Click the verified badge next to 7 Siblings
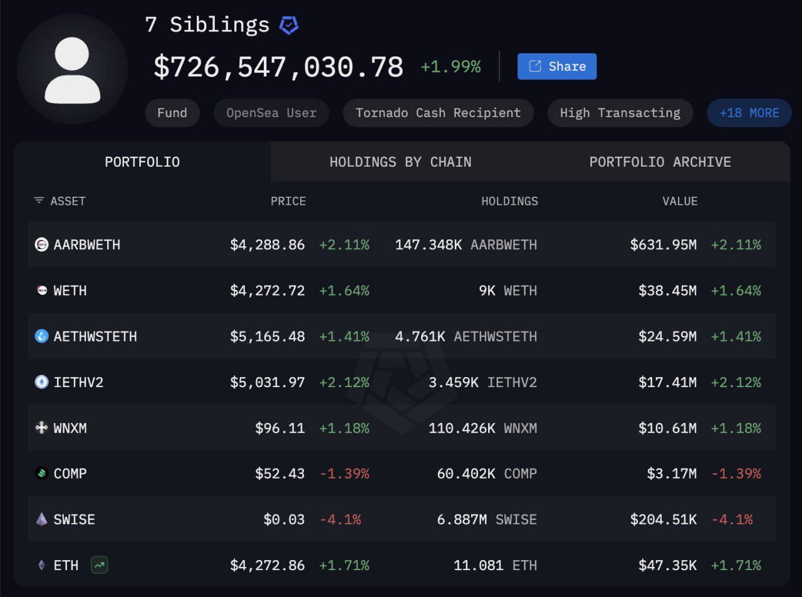Image resolution: width=802 pixels, height=597 pixels. point(289,25)
